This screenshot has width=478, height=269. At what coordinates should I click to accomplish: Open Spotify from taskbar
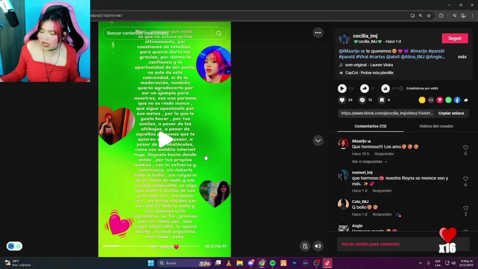(x=273, y=263)
